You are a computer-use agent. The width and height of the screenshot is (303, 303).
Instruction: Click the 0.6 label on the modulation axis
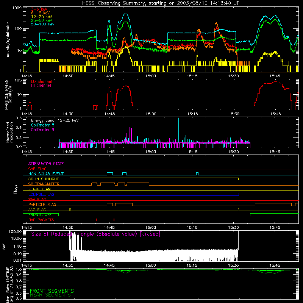pyautogui.click(x=19, y=118)
